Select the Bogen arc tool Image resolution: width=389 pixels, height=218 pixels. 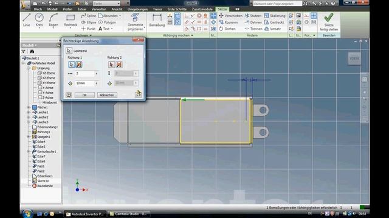53,20
